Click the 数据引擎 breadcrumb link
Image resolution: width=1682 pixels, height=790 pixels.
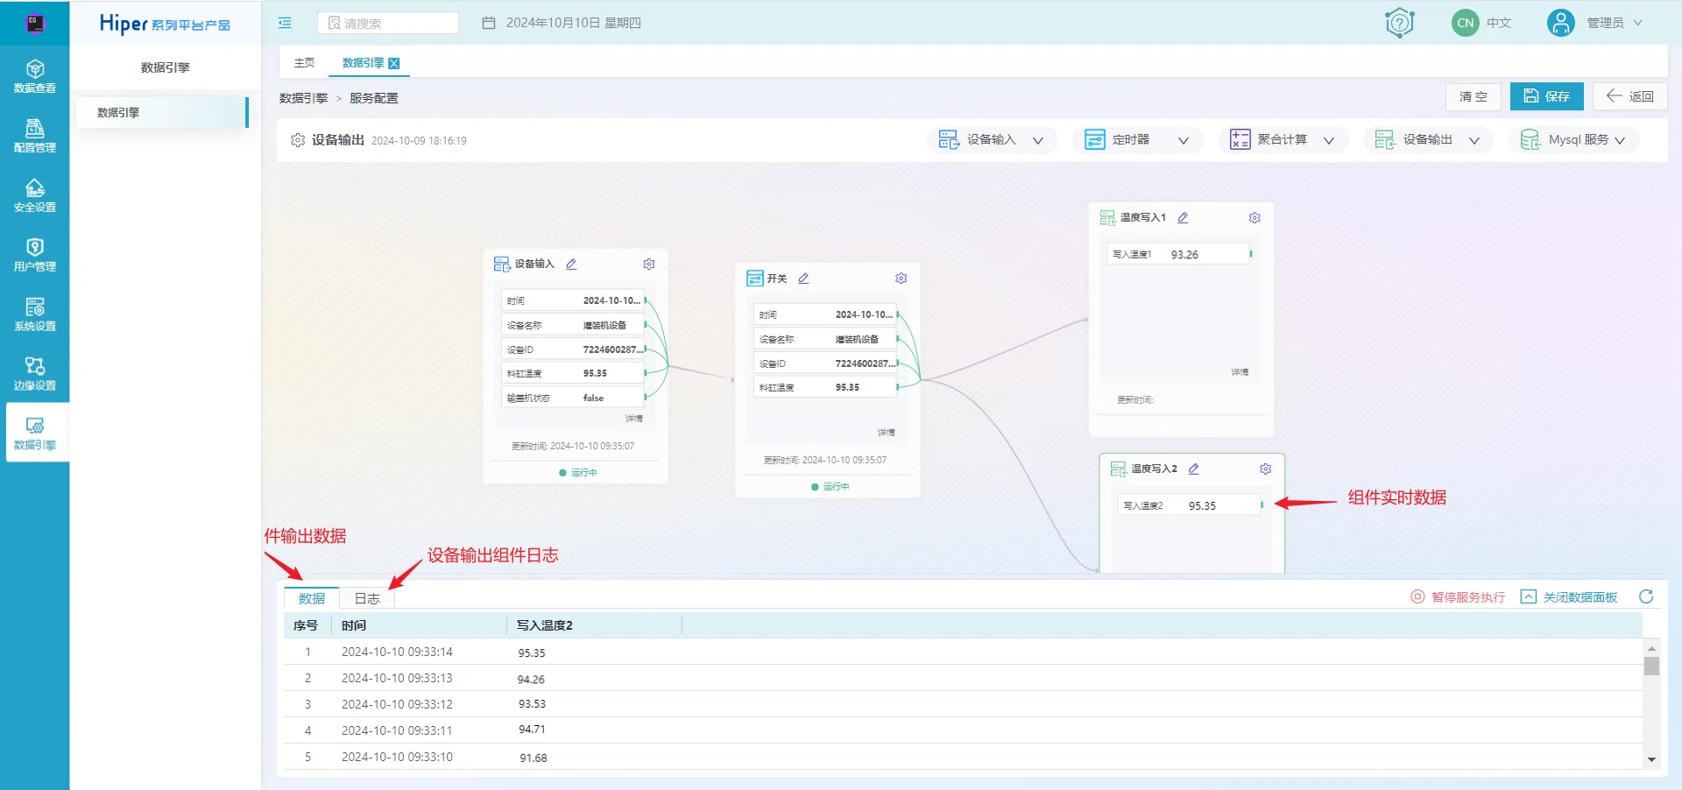(303, 98)
